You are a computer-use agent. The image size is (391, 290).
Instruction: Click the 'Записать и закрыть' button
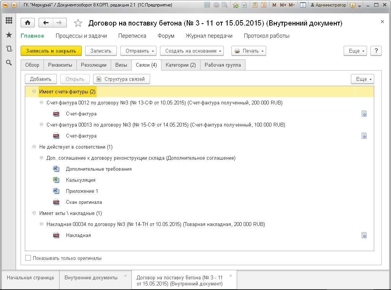tap(51, 51)
